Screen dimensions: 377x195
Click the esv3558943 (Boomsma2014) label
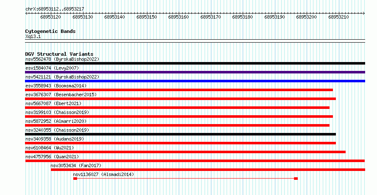(56, 86)
